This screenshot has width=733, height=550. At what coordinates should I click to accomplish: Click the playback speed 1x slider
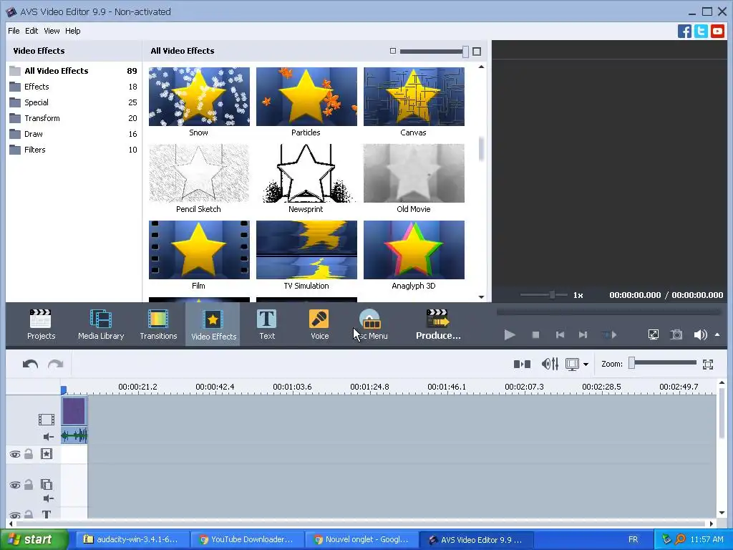pos(552,294)
